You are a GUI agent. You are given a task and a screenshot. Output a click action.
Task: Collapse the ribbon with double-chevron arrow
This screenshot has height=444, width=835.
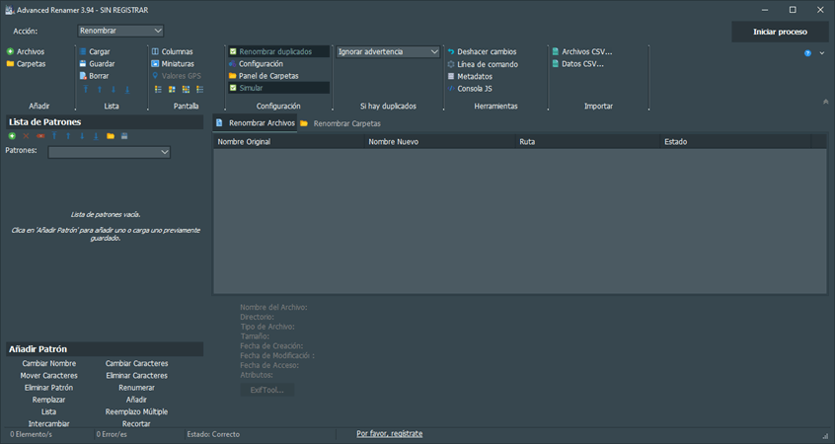click(826, 102)
